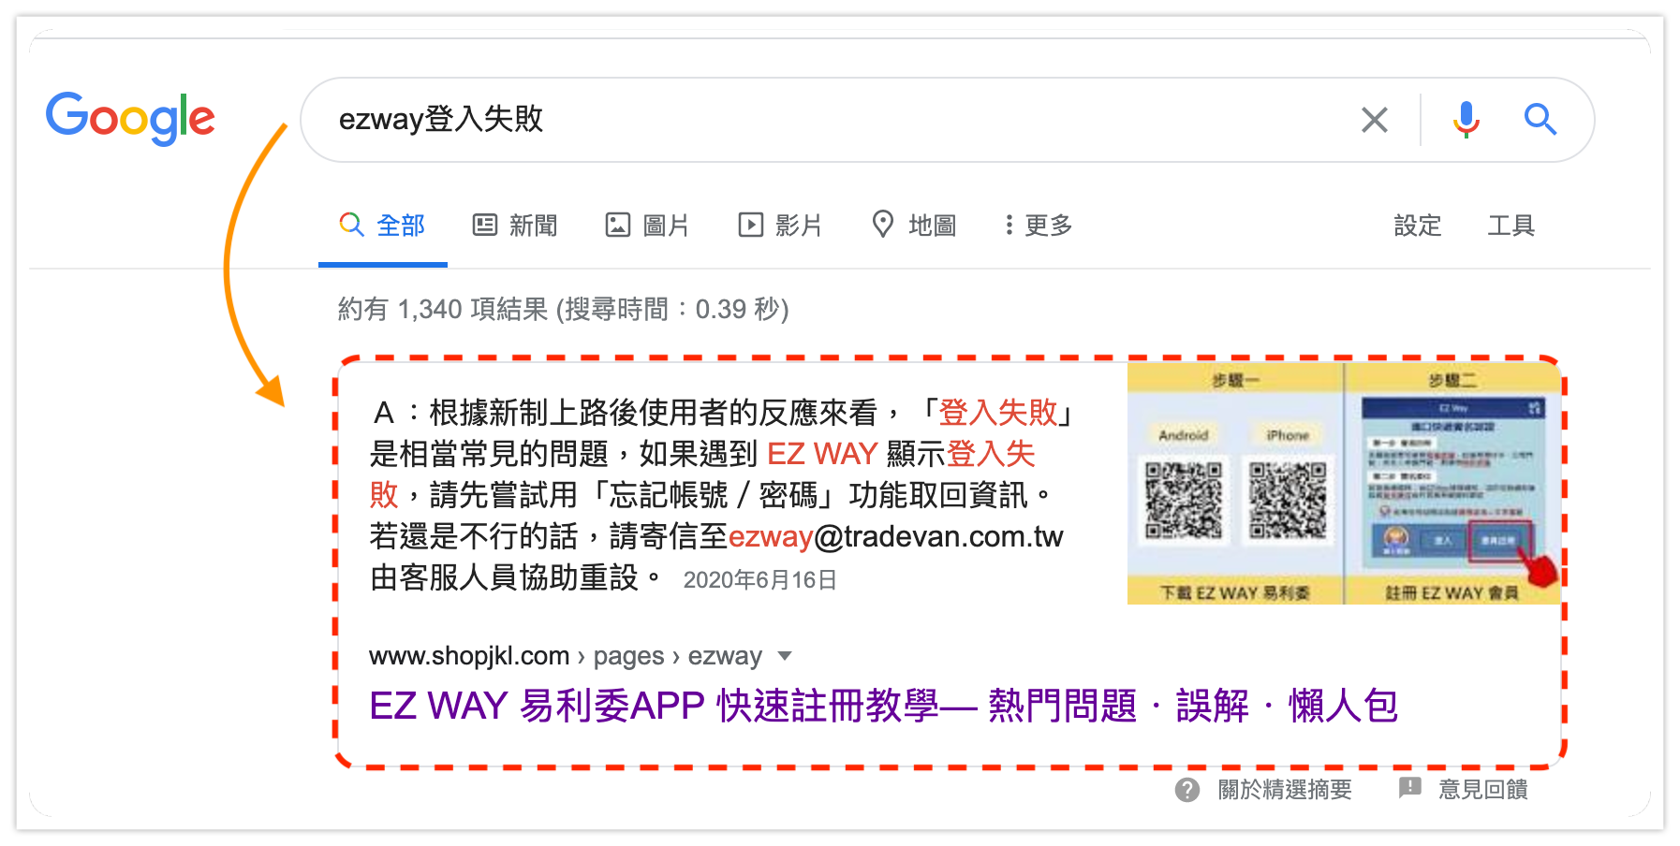Click the 意見回饋 feedback link
This screenshot has height=846, width=1680.
pos(1483,790)
